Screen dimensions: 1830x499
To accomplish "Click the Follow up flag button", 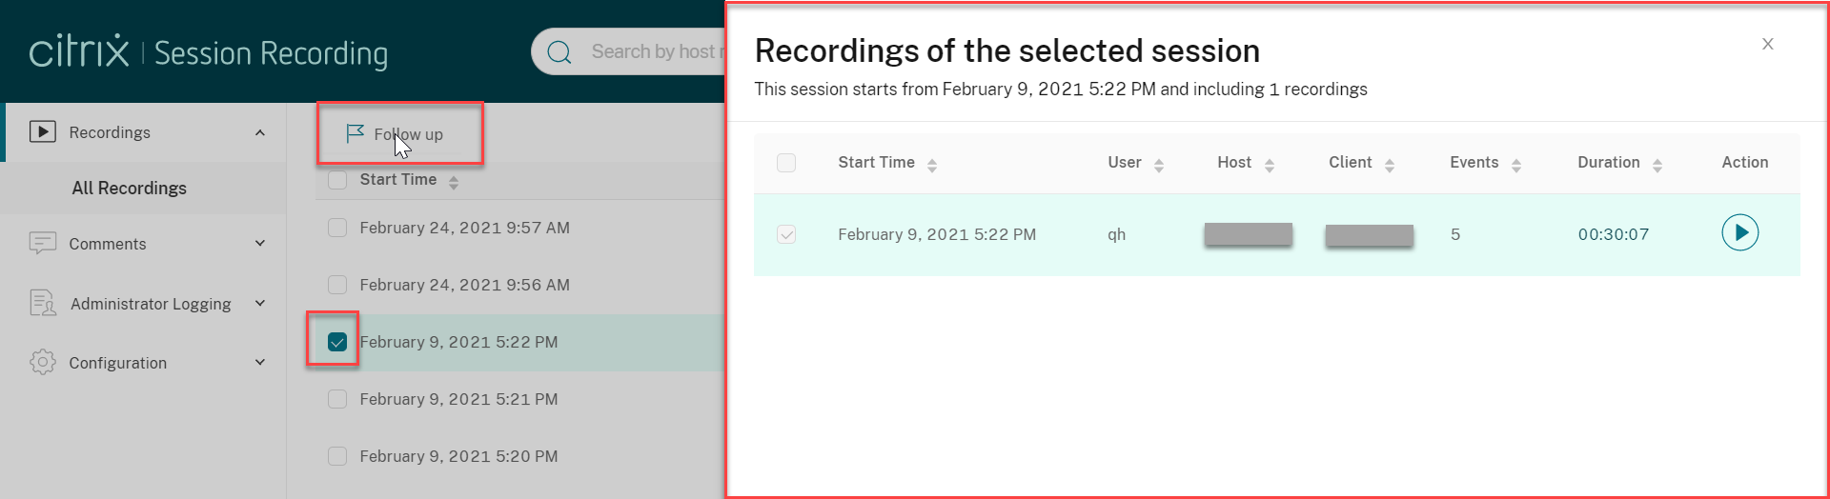I will [396, 134].
